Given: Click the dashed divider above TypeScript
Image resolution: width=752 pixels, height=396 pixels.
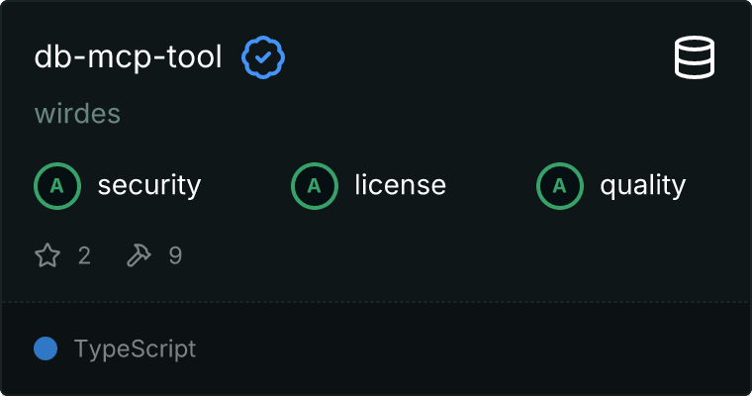Looking at the screenshot, I should point(376,302).
